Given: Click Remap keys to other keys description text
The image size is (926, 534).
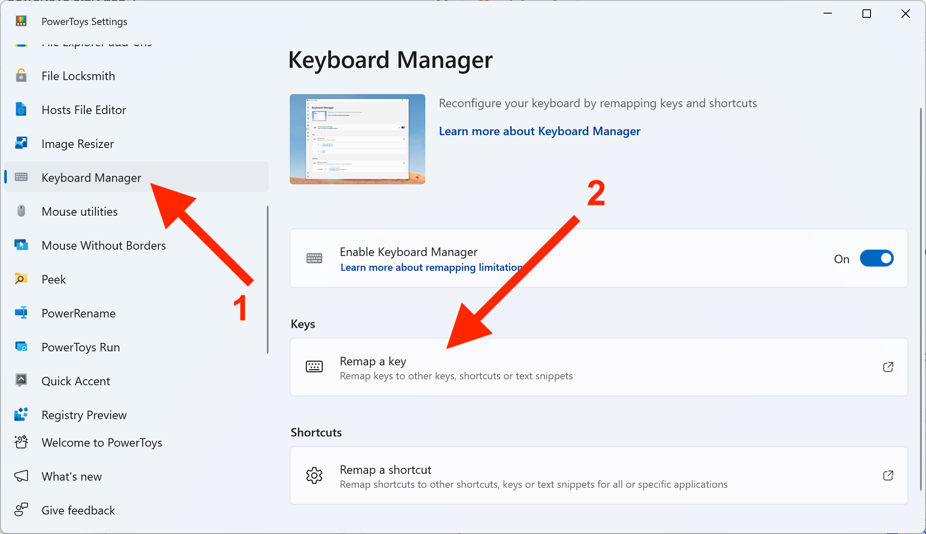Looking at the screenshot, I should click(x=456, y=376).
